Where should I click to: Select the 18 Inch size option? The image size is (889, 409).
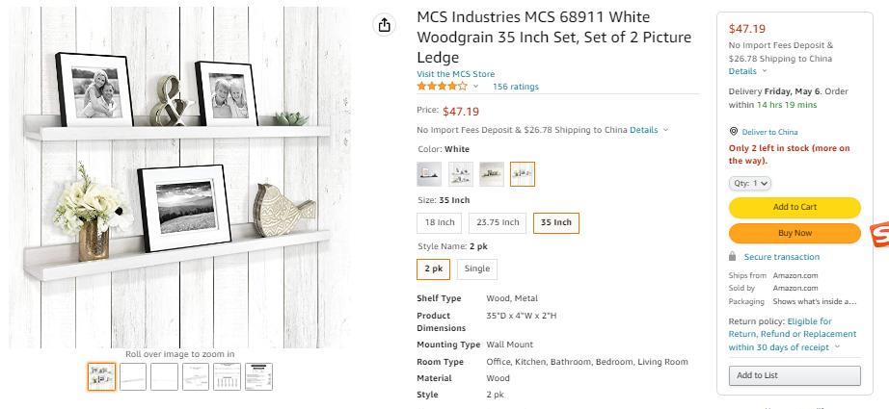(x=439, y=223)
